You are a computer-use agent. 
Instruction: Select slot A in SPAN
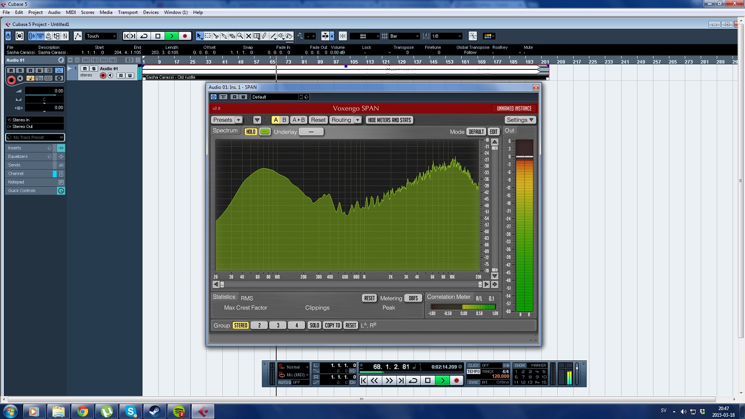click(275, 120)
